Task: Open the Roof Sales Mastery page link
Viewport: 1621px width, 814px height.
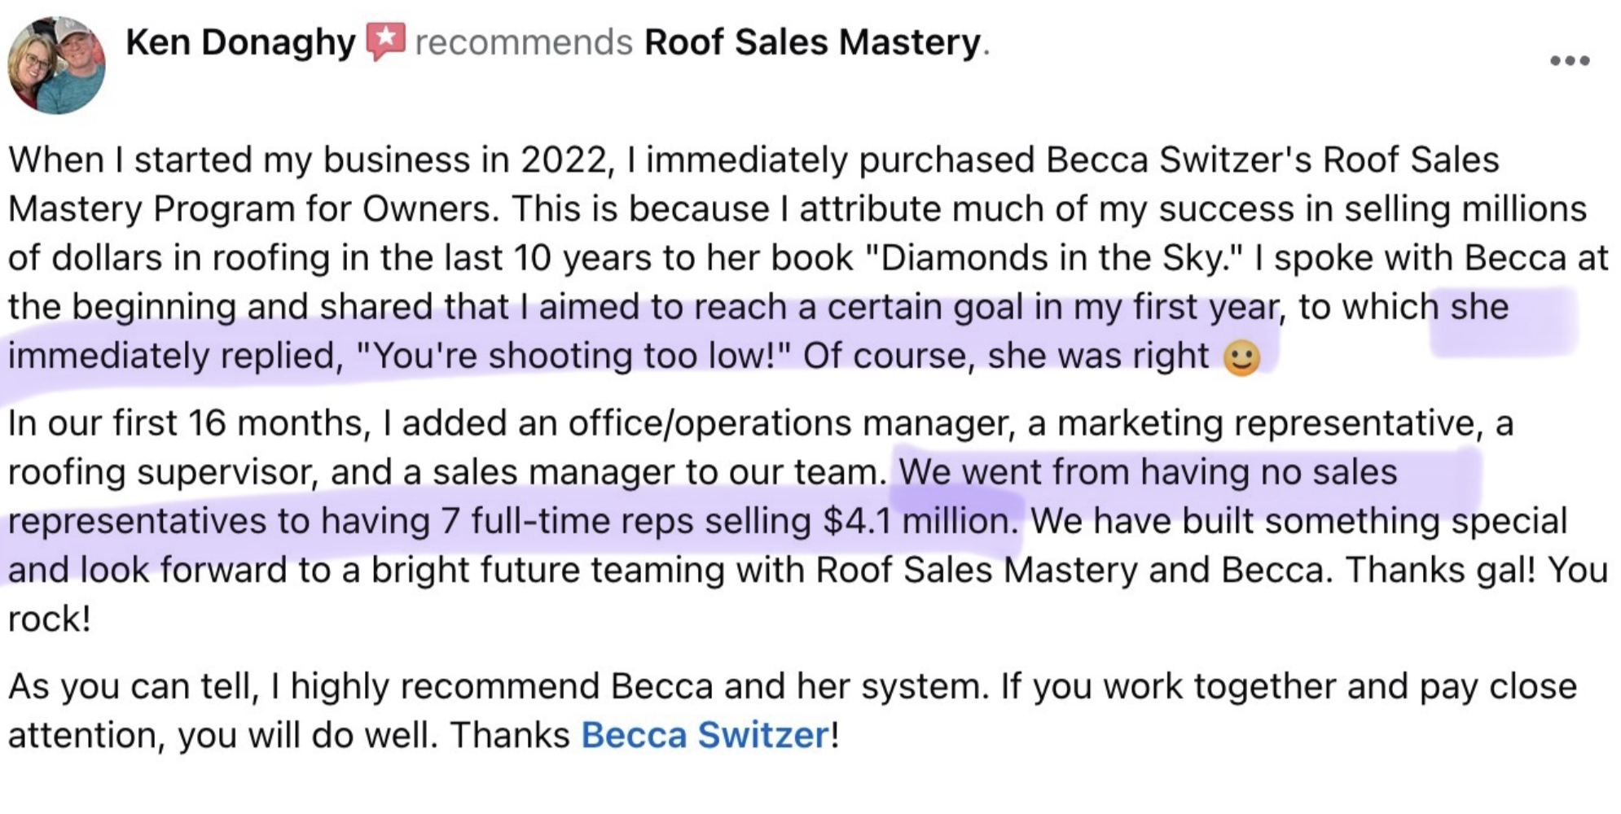Action: point(812,42)
